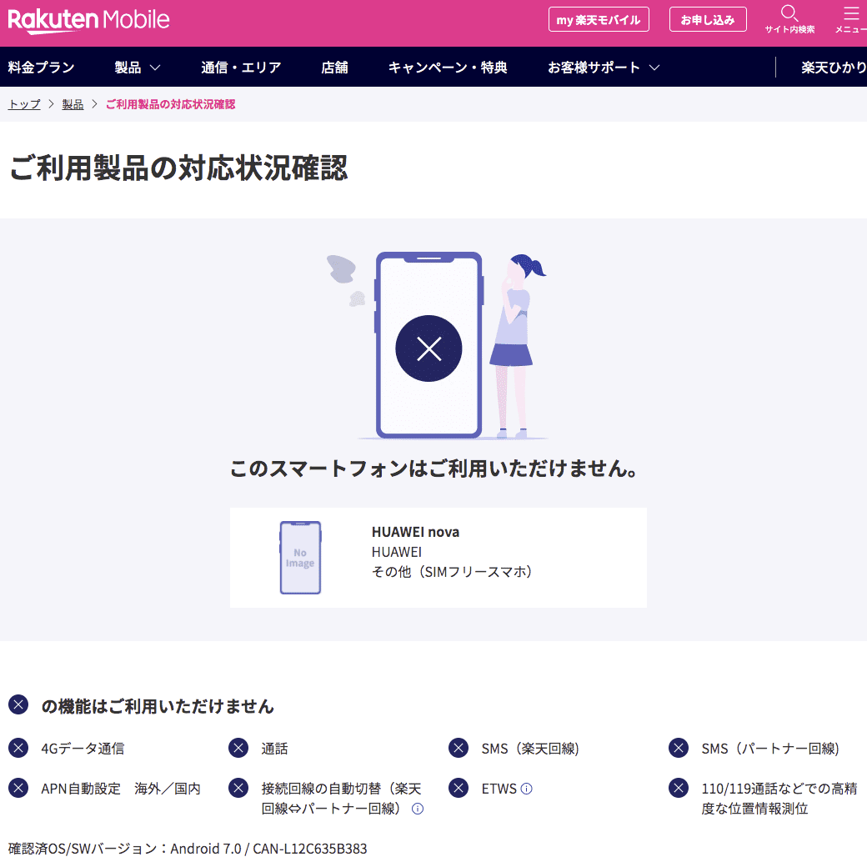Click the large X circle on phone illustration
The height and width of the screenshot is (867, 867).
tap(428, 348)
